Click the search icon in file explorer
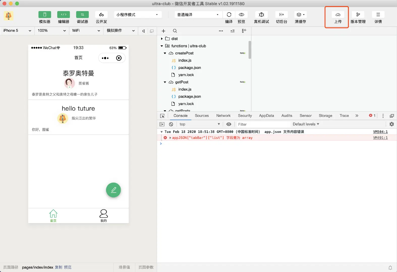Screen dimensions: 397x272 175,31
